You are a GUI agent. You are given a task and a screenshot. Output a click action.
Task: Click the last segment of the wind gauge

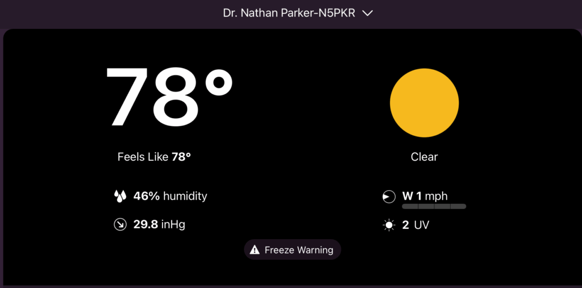click(x=459, y=206)
